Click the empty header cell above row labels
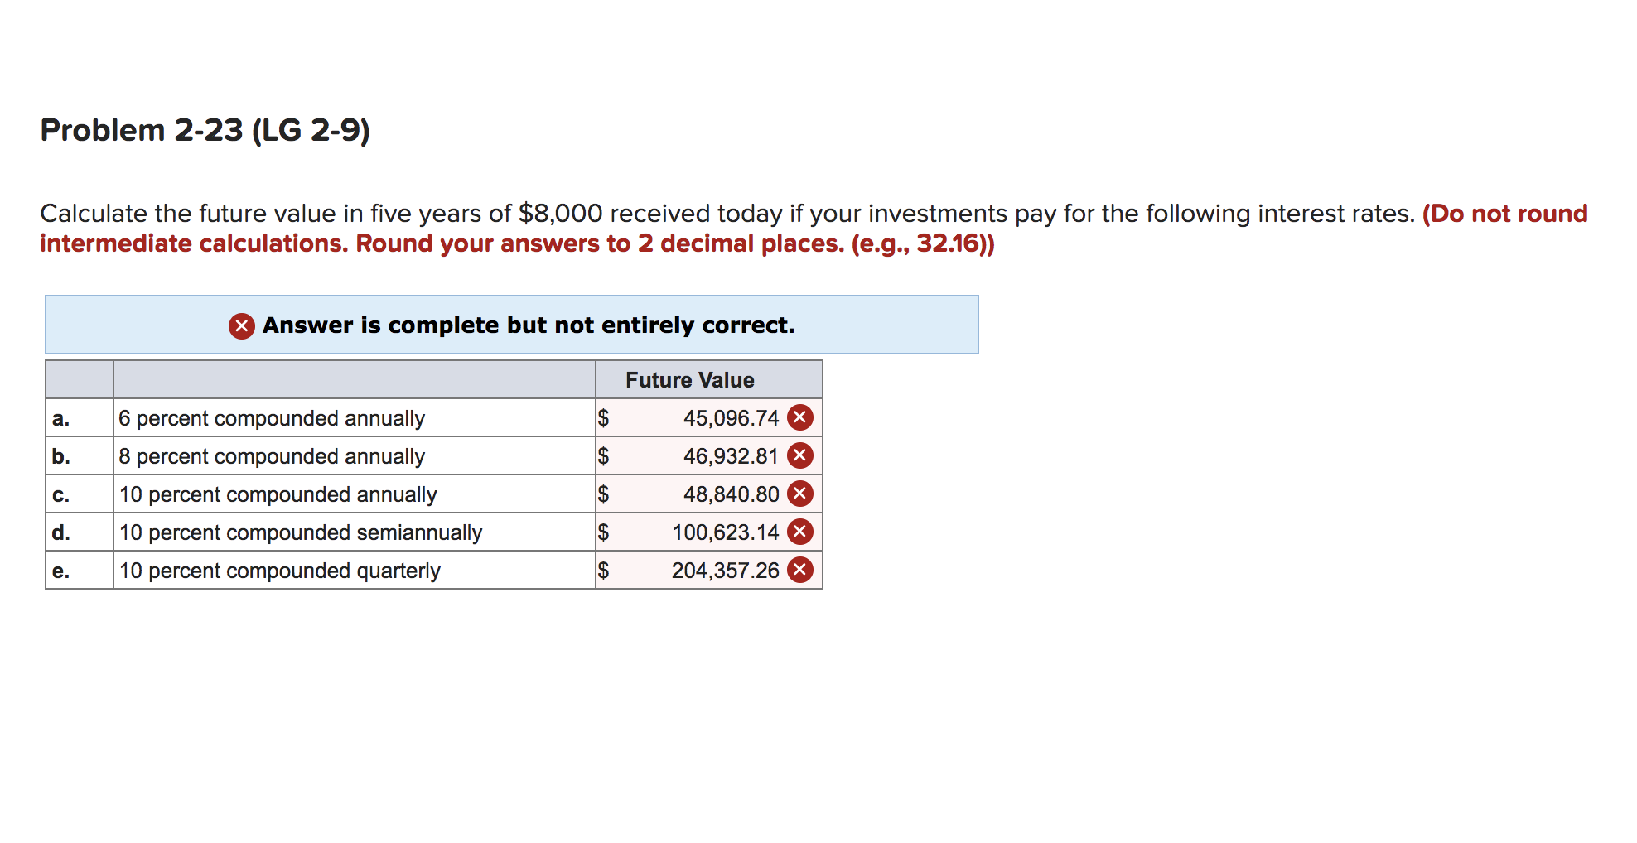The image size is (1637, 843). pos(78,379)
